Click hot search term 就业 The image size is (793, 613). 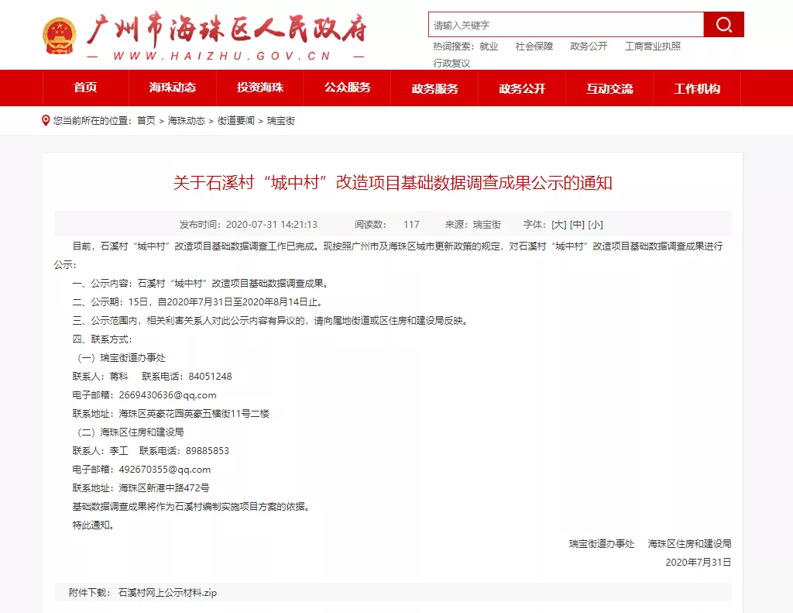489,46
